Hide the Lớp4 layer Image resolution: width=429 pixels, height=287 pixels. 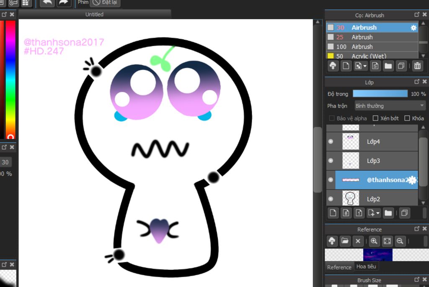tap(331, 141)
